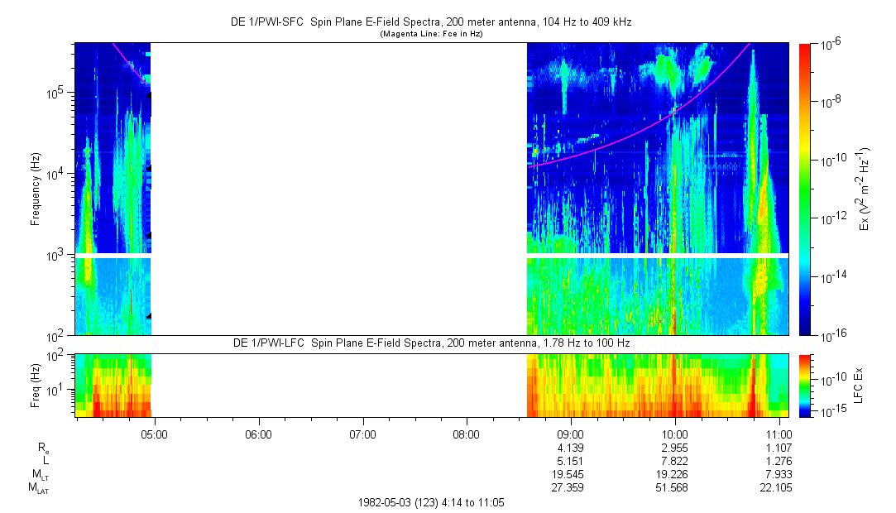Click the MLAT value 51.568
Screen dimensions: 896x513
pos(672,487)
